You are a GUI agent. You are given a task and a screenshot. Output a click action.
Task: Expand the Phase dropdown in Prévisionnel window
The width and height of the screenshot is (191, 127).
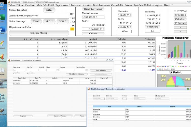[x=58, y=70]
